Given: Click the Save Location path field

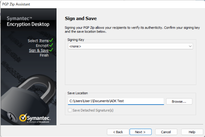Looking at the screenshot, I should click(116, 101).
